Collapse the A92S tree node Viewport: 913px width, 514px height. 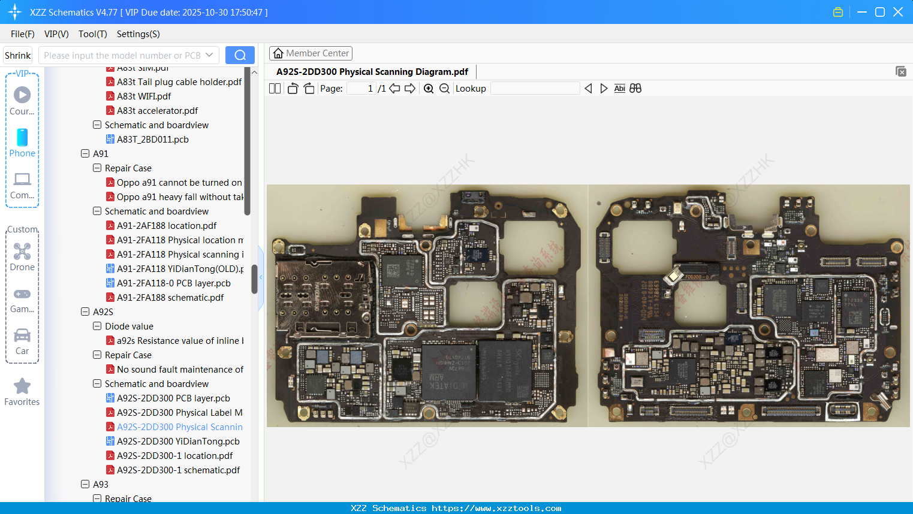tap(85, 312)
